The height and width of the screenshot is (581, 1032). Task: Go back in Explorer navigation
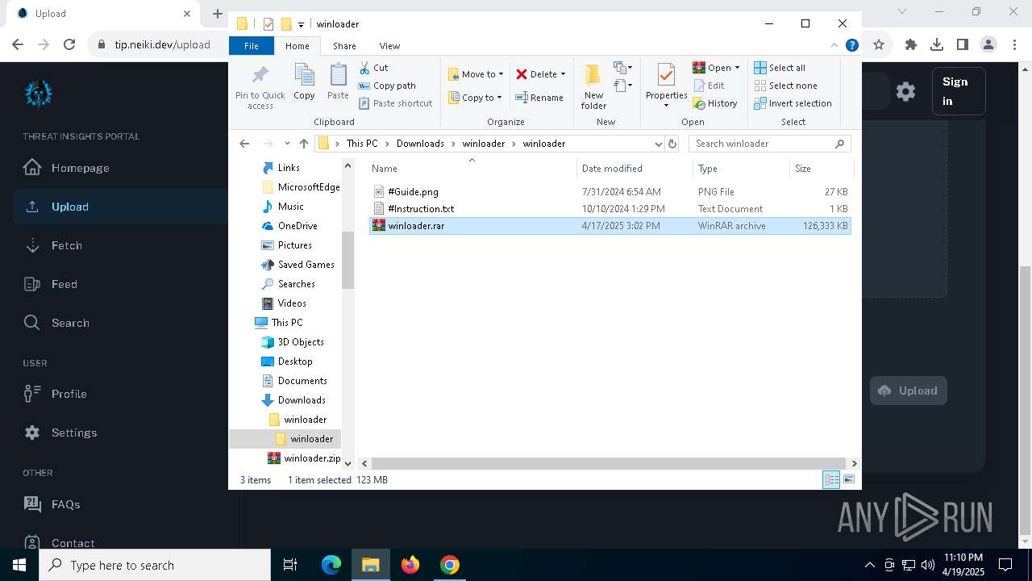[244, 144]
